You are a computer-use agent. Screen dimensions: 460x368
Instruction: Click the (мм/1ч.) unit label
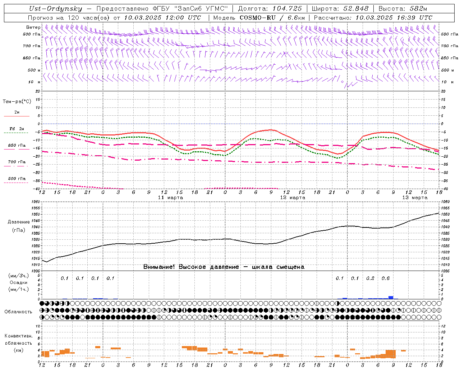(19, 289)
